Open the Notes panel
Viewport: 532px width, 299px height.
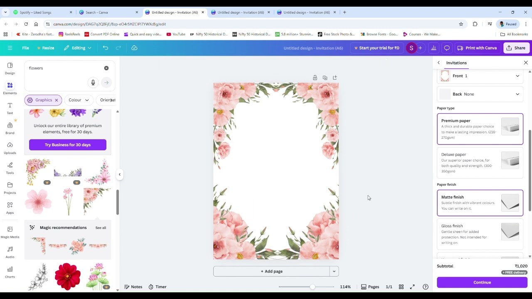click(133, 287)
